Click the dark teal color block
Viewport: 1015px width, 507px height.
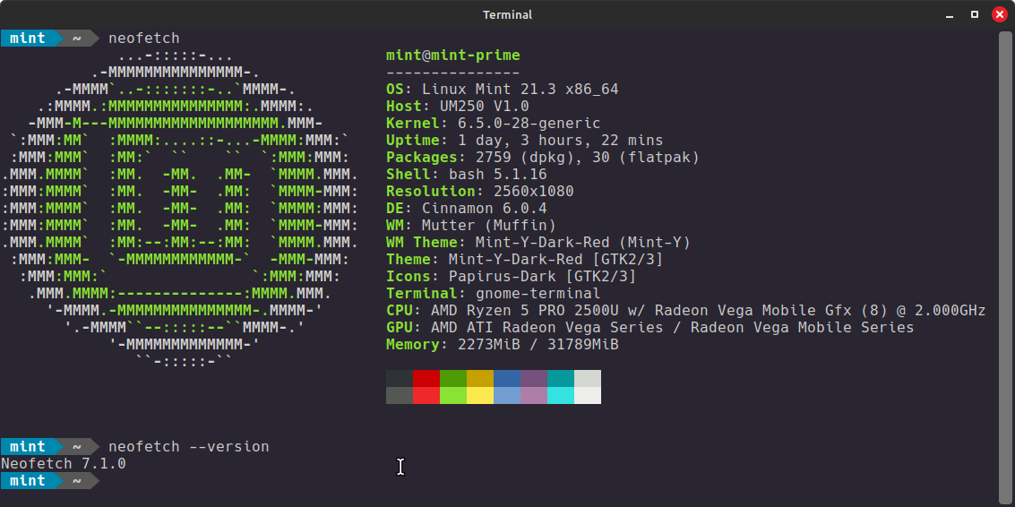[x=561, y=379]
